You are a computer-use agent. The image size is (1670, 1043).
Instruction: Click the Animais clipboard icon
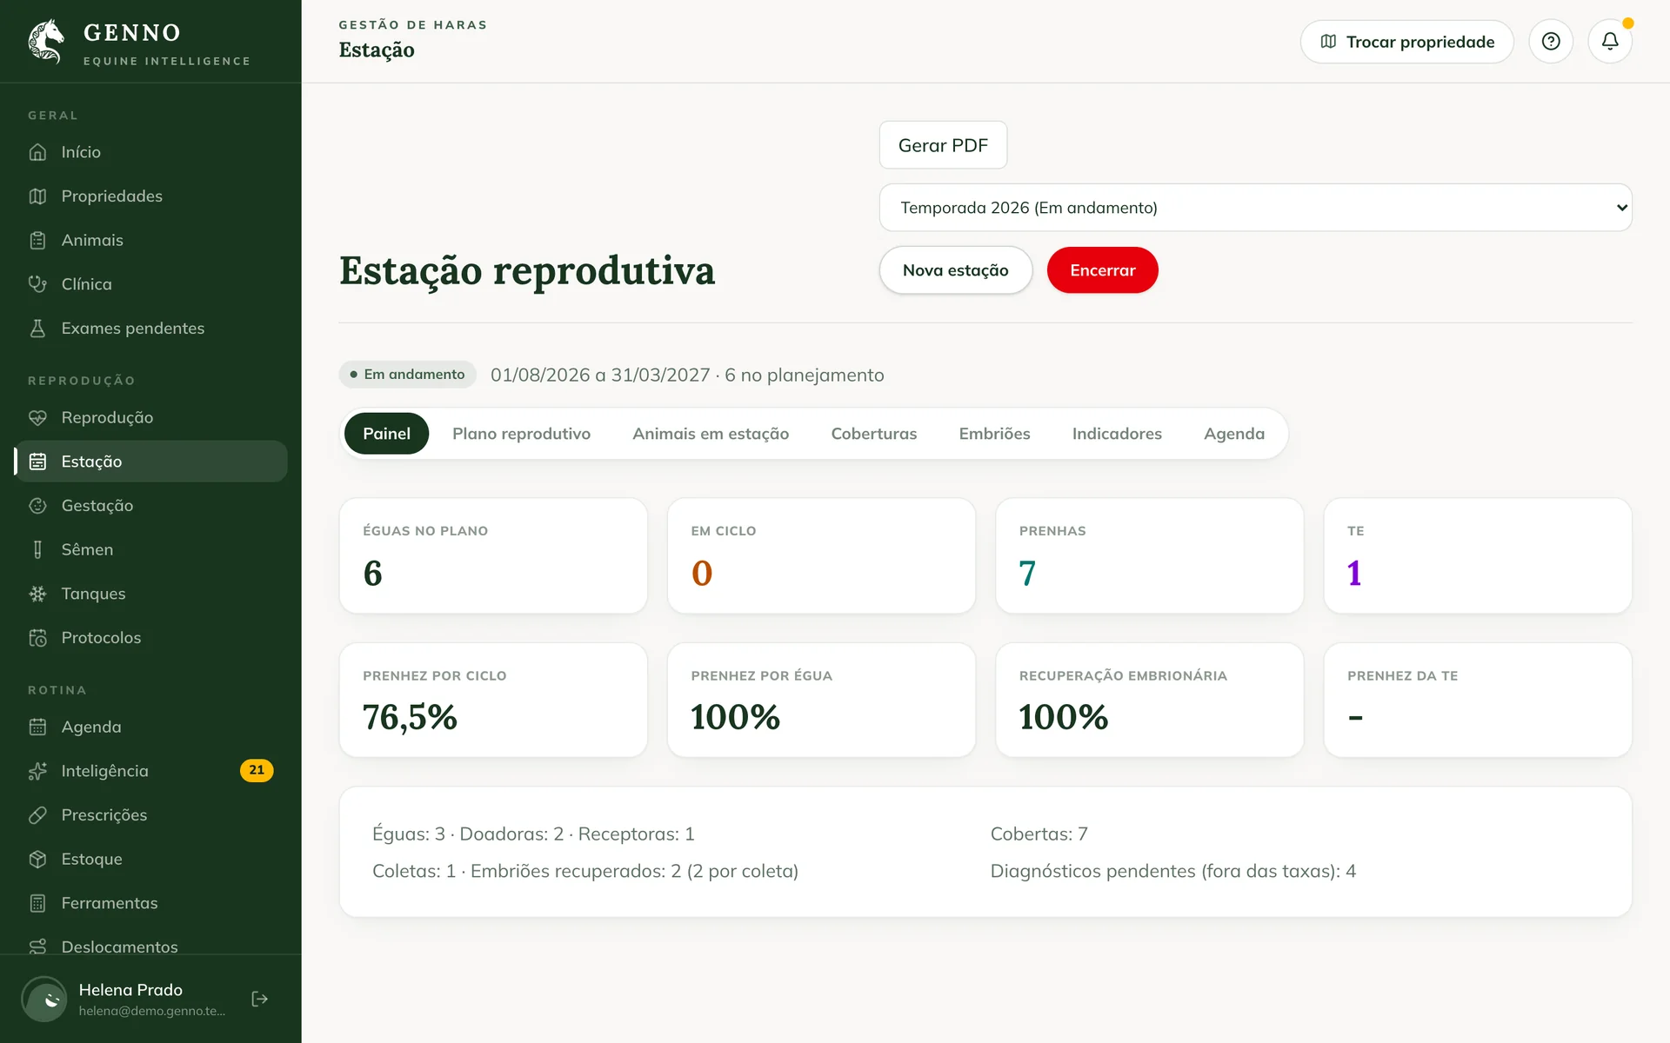37,241
